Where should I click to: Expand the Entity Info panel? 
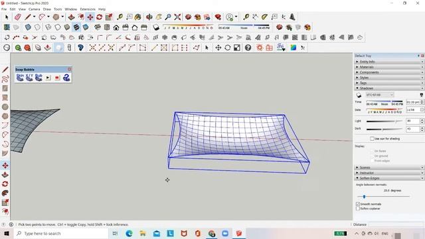[x=389, y=62]
